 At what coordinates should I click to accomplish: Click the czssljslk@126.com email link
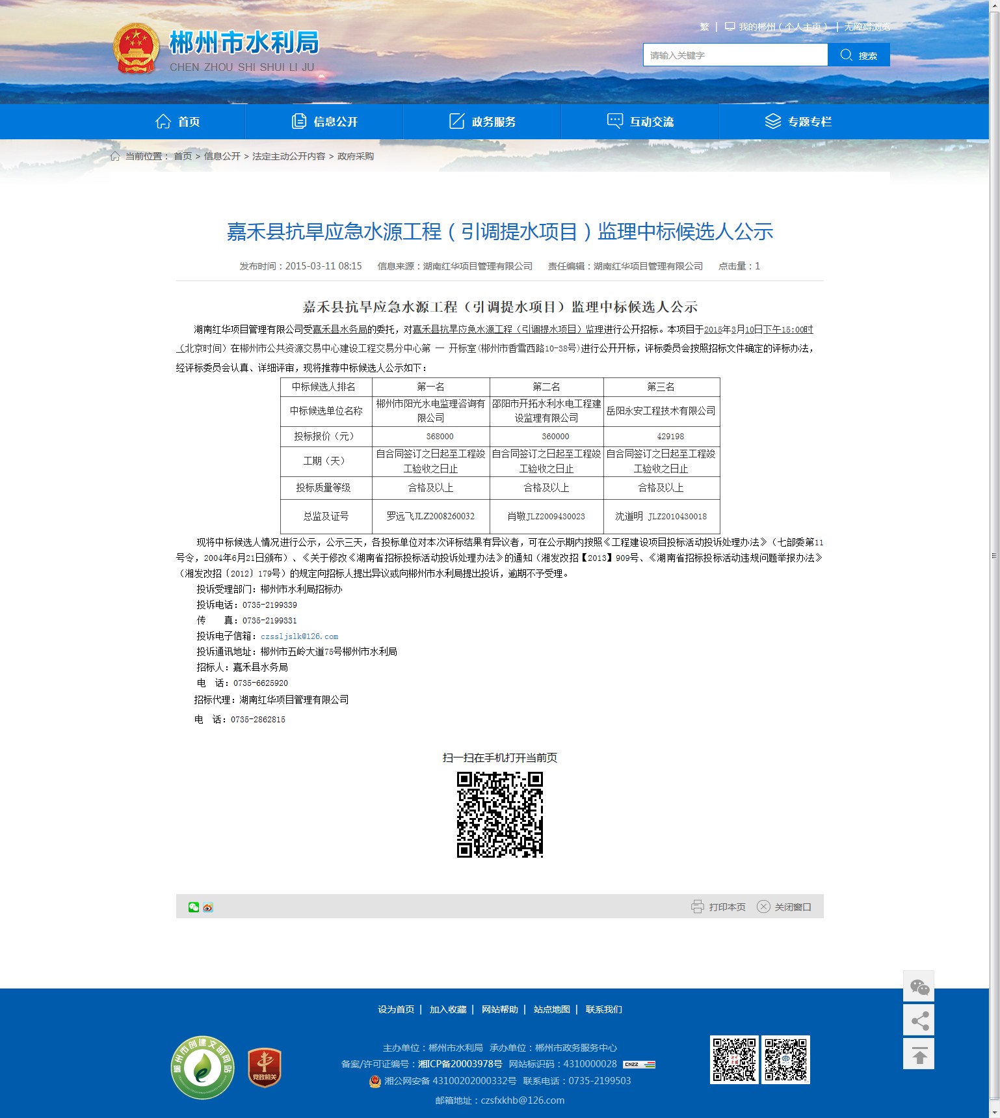[299, 636]
